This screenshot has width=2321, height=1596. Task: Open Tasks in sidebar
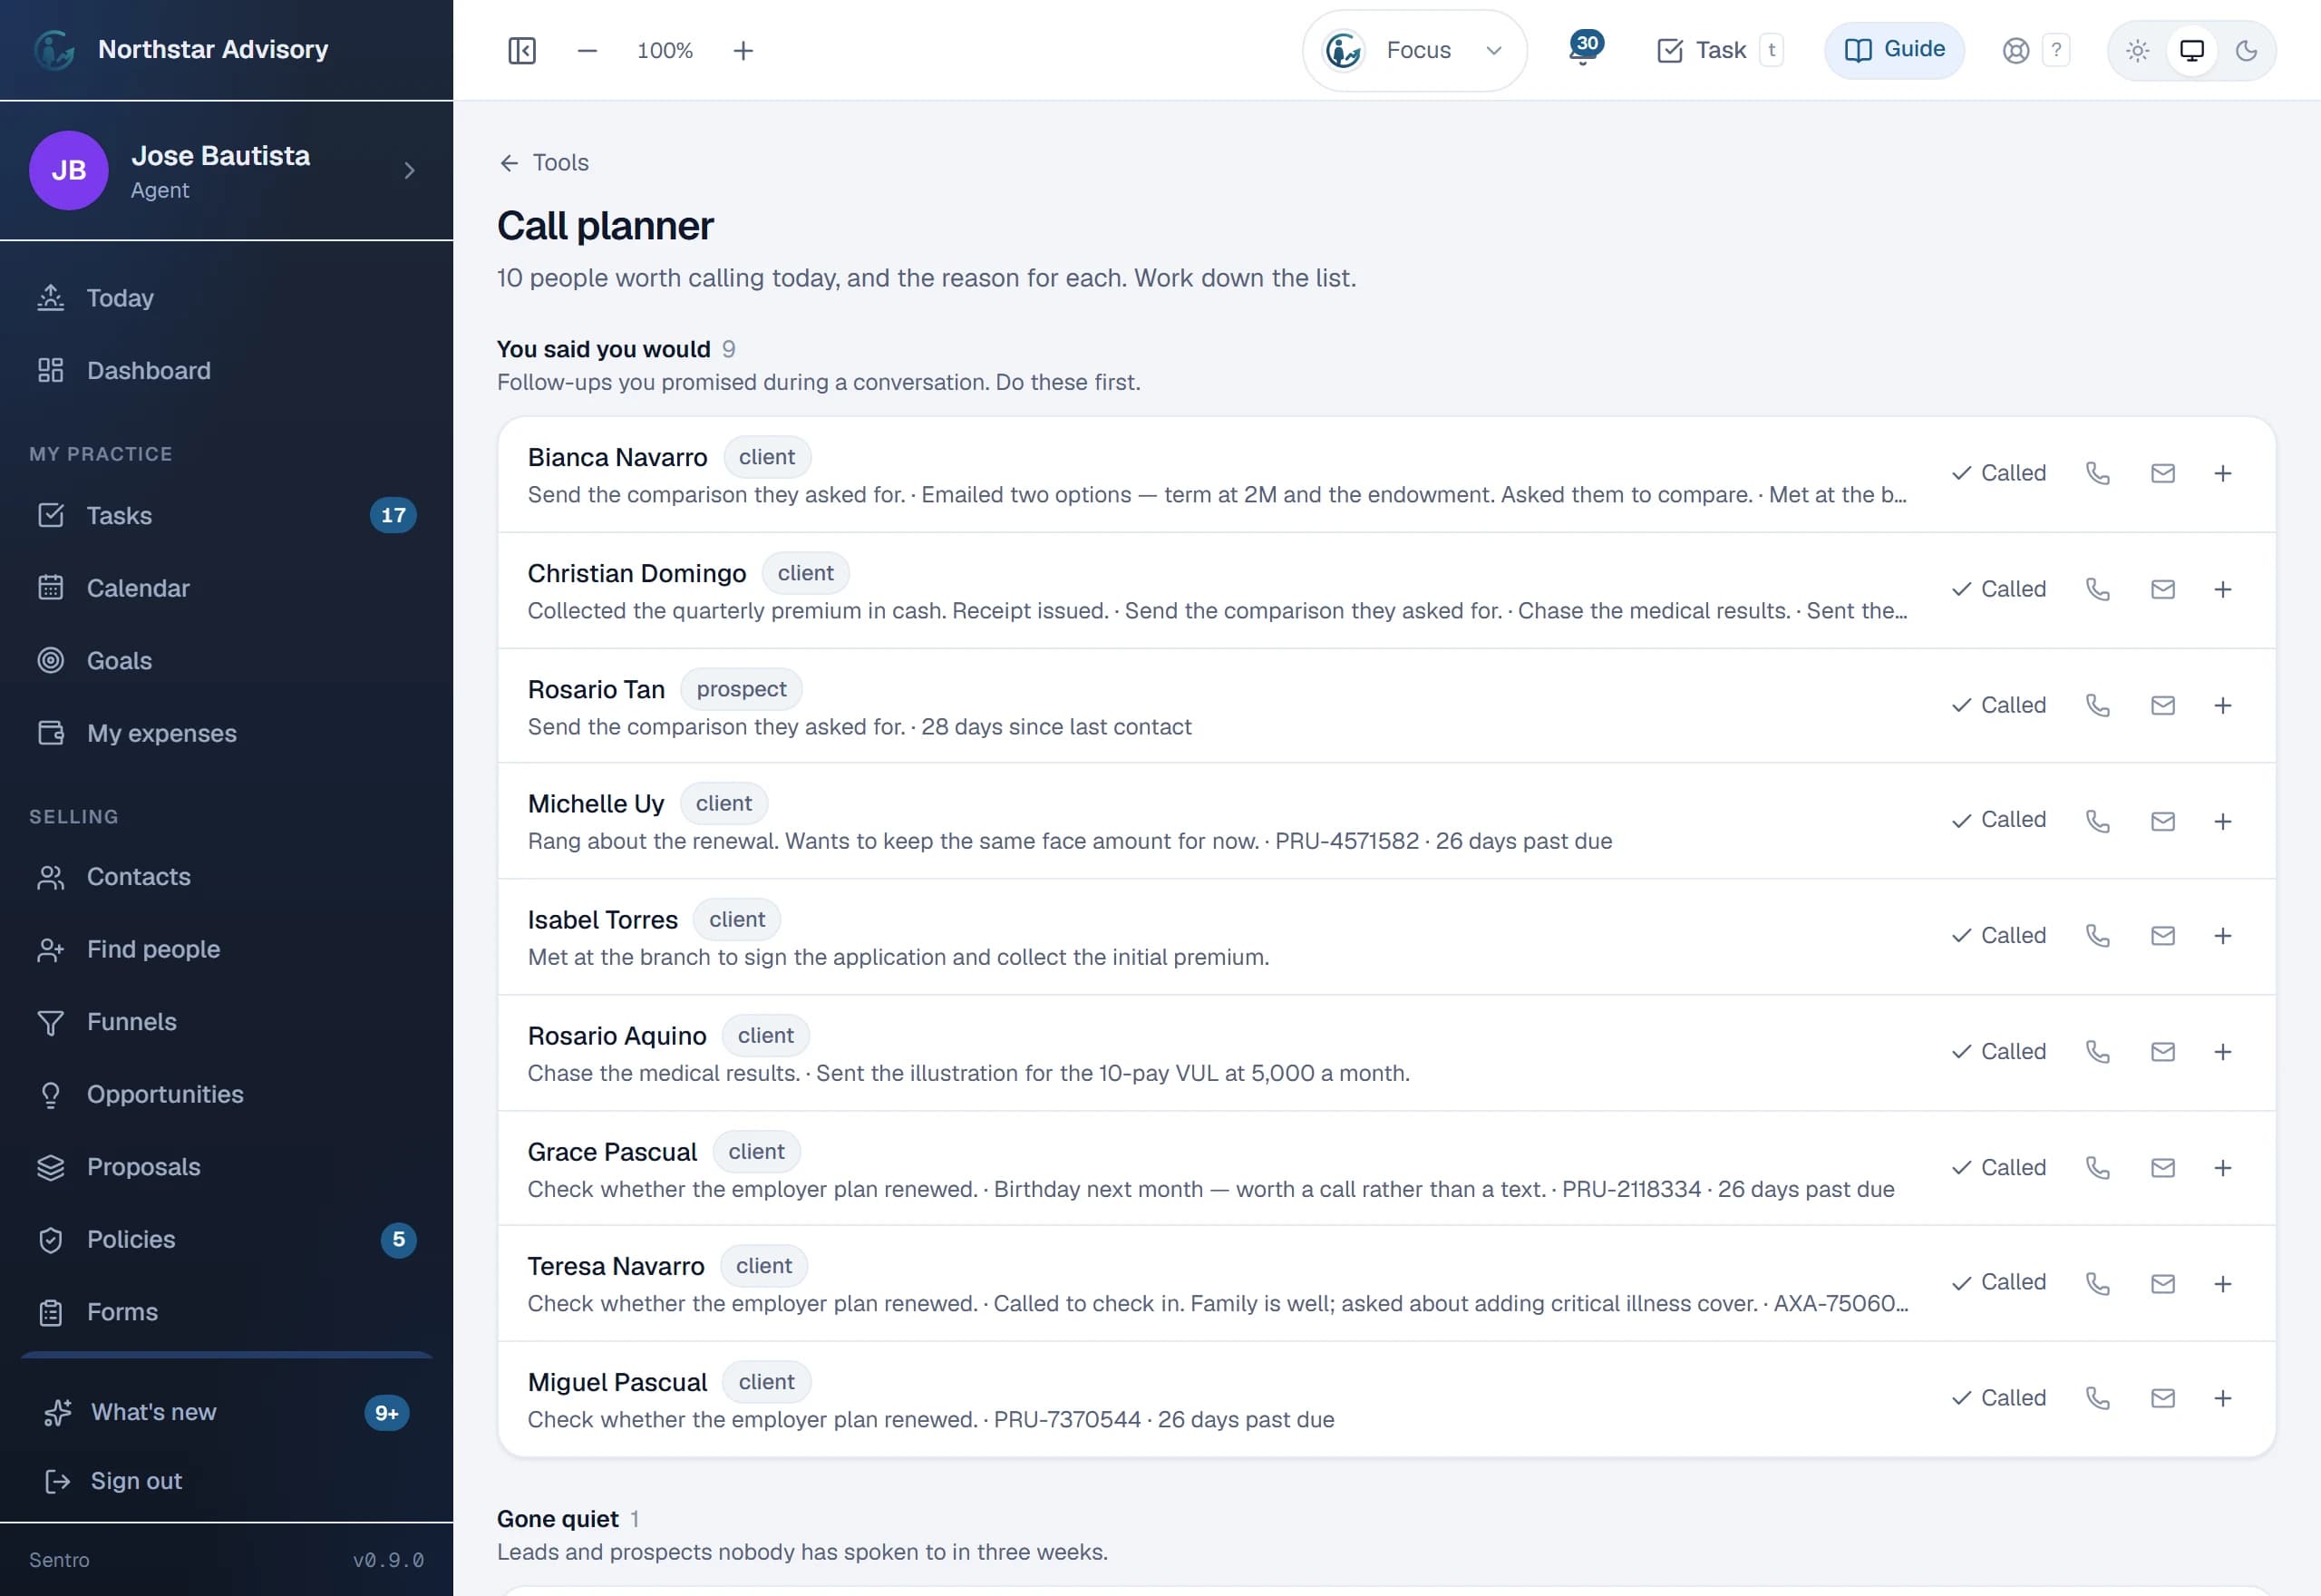[226, 515]
